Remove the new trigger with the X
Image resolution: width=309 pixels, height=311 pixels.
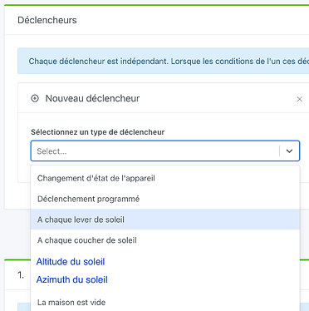[299, 99]
